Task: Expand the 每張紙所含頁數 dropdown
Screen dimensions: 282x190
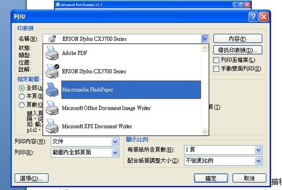Action: click(x=223, y=150)
